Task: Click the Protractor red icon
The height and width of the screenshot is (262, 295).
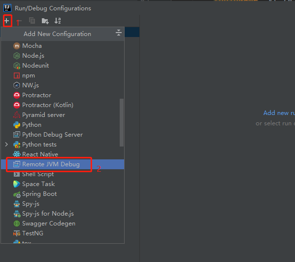Action: 17,95
